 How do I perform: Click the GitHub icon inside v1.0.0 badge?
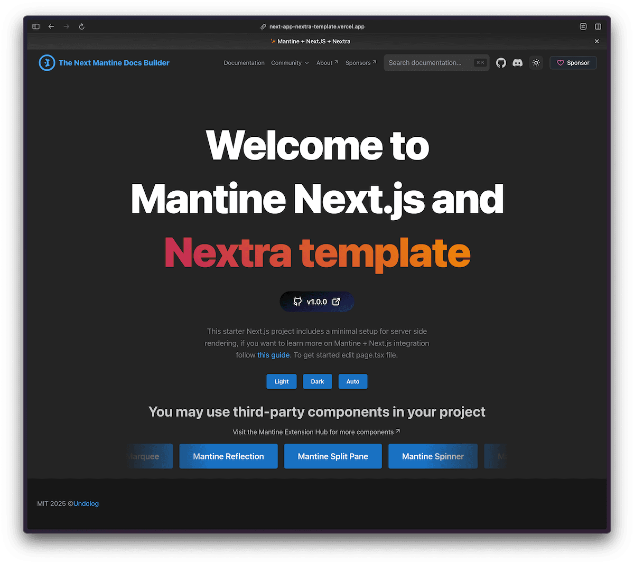click(x=298, y=302)
